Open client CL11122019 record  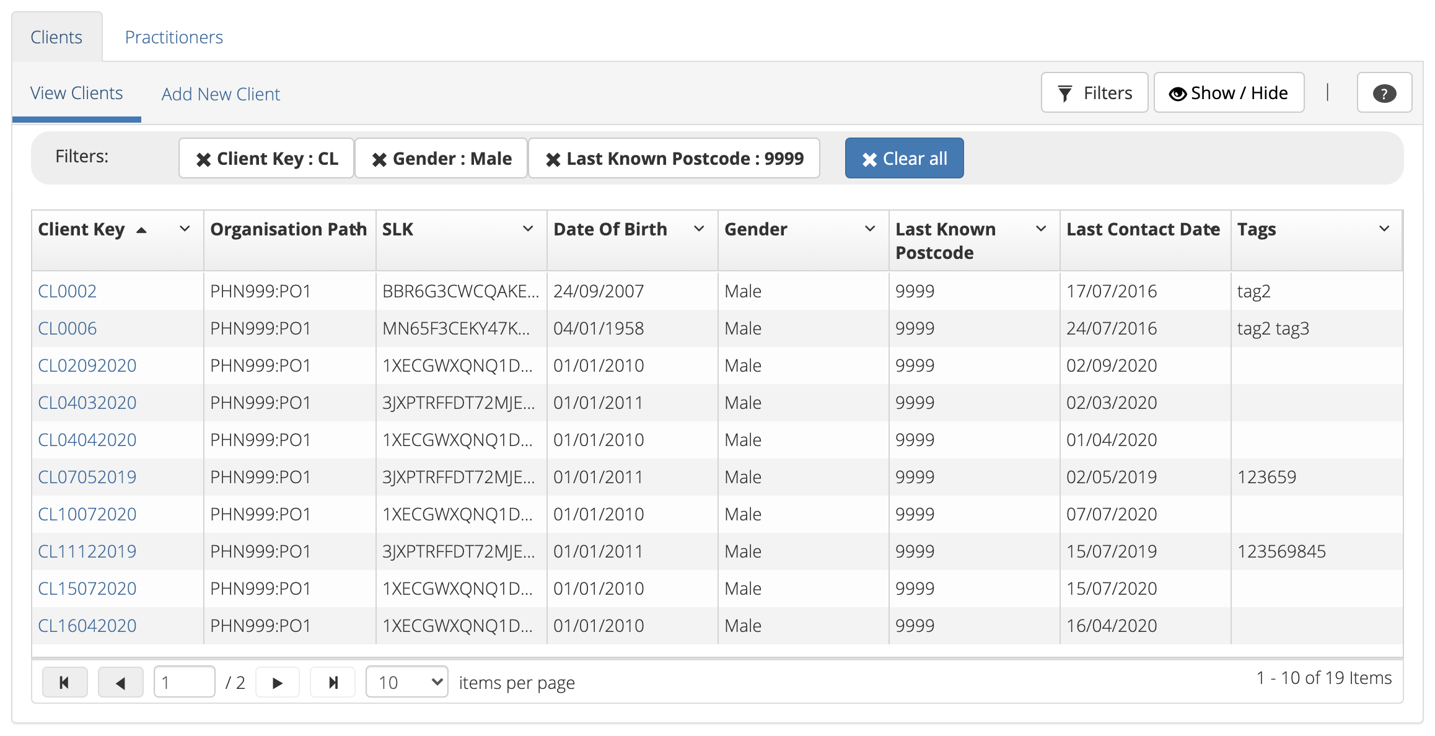pyautogui.click(x=87, y=551)
